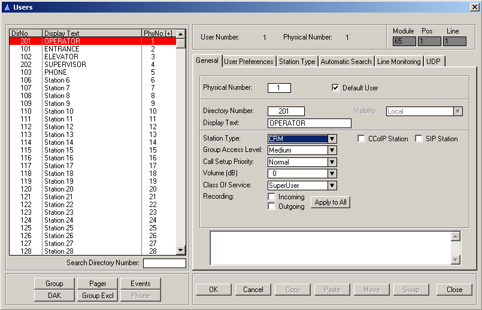The image size is (482, 310).
Task: Open the Call Setup Priority dropdown
Action: click(x=332, y=162)
